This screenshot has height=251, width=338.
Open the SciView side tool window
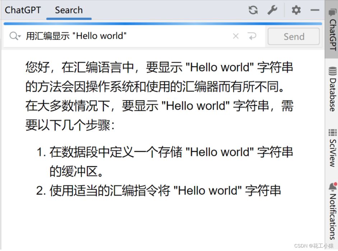332,148
